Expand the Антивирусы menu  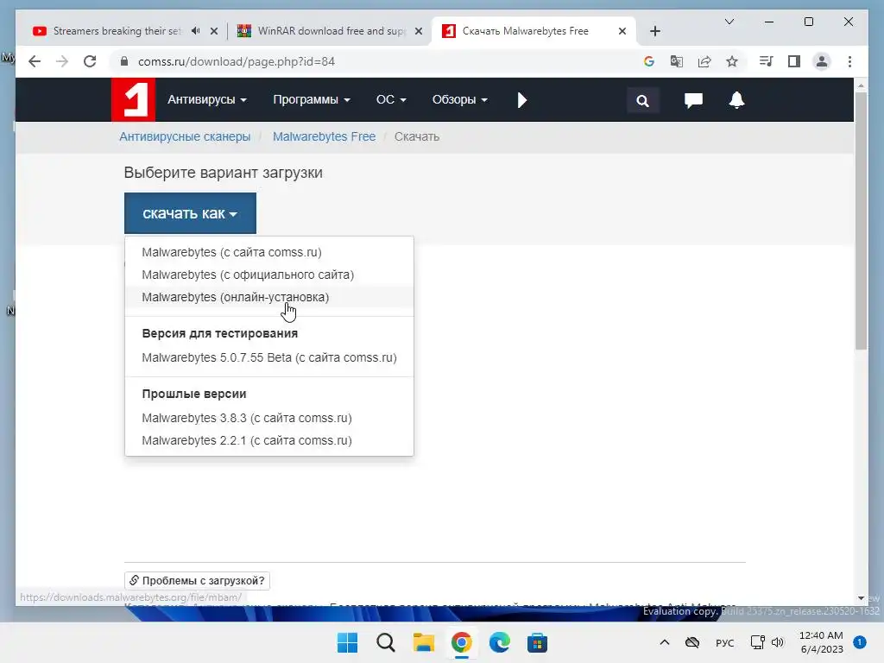(x=207, y=100)
